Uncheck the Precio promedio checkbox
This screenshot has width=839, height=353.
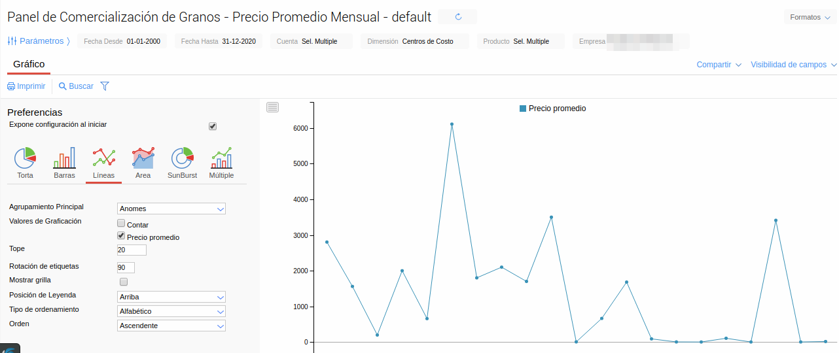click(x=121, y=236)
